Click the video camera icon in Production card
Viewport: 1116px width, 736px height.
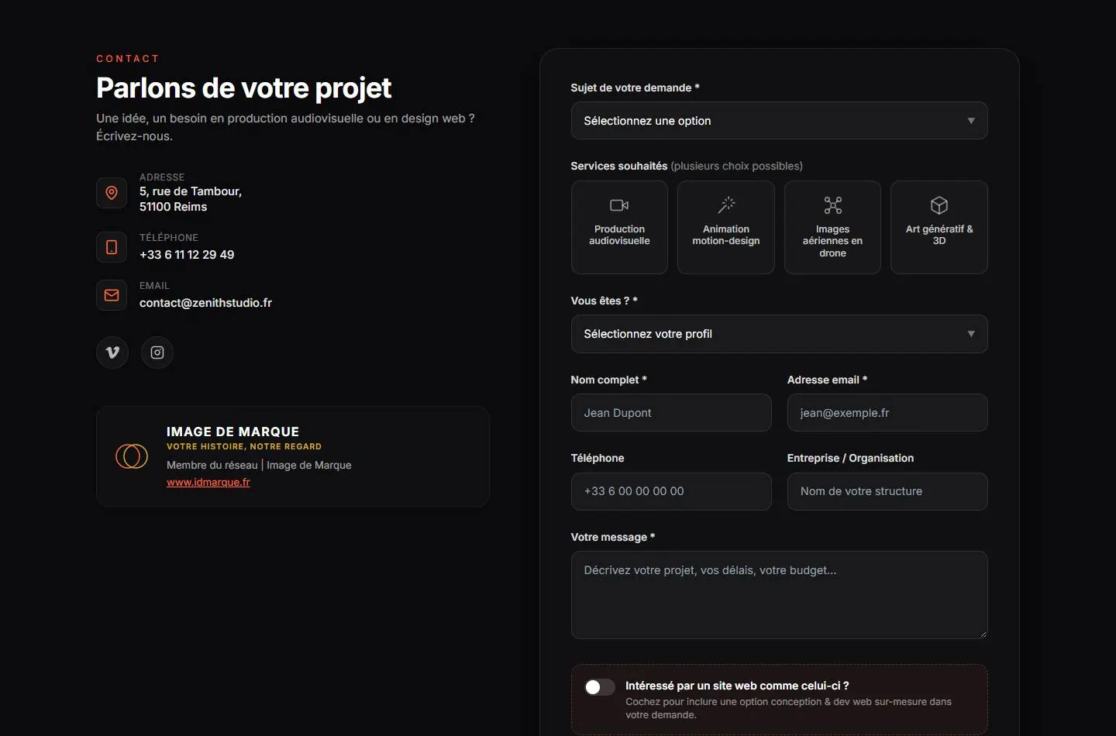click(619, 205)
